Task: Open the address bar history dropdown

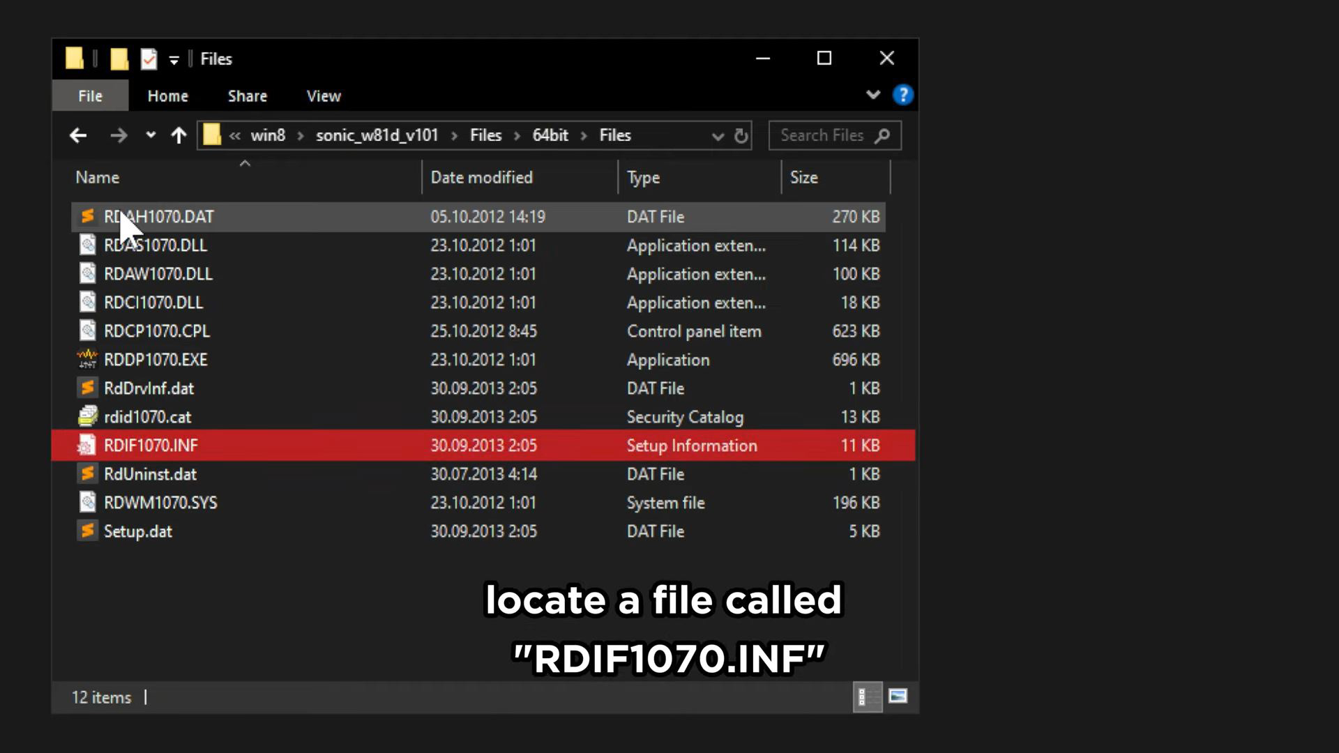Action: (x=718, y=137)
